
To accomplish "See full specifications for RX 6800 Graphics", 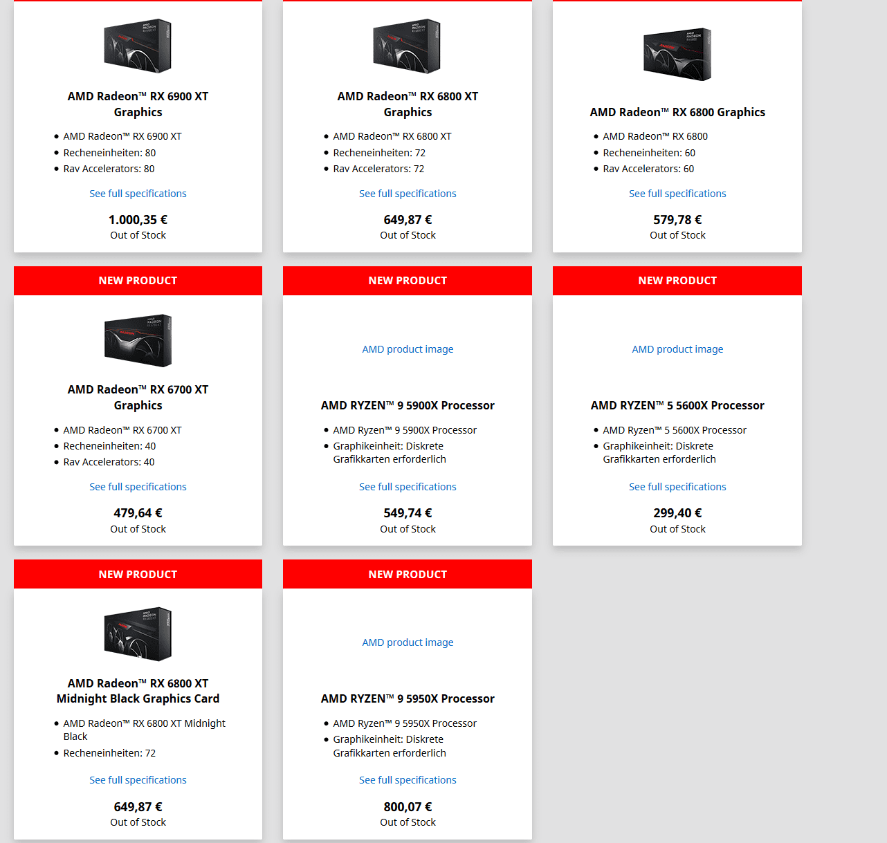I will click(x=677, y=194).
